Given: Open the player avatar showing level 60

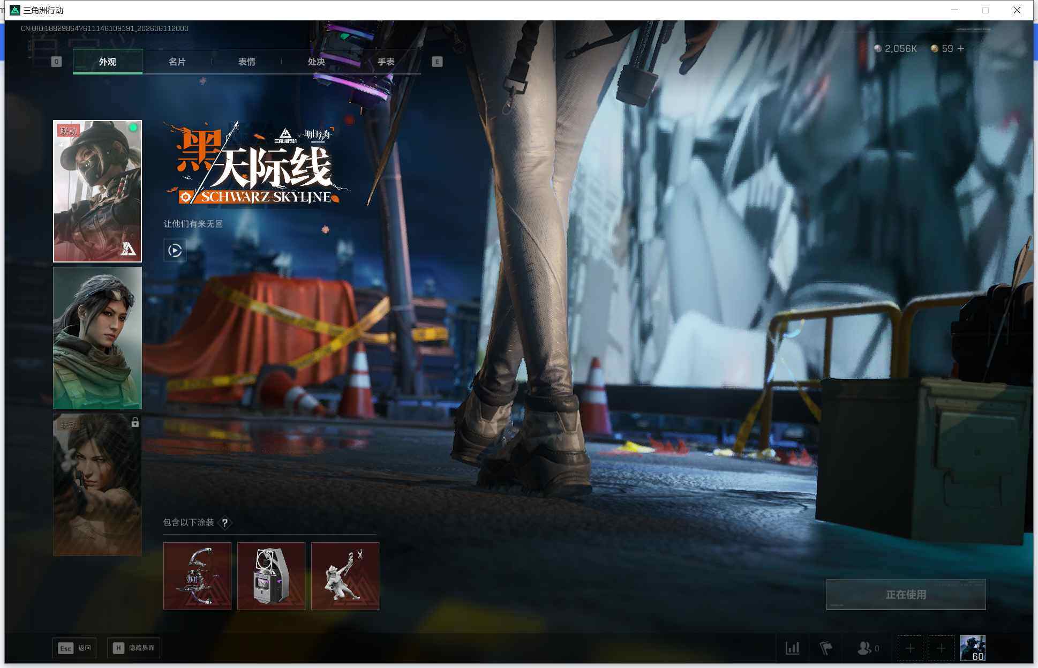Looking at the screenshot, I should point(972,648).
